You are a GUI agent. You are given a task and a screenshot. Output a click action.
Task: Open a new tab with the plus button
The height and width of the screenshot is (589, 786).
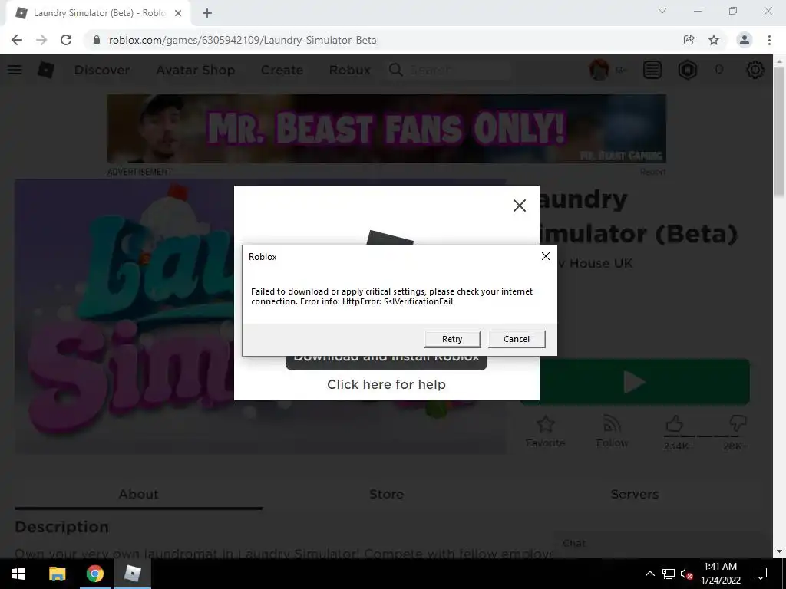tap(207, 13)
